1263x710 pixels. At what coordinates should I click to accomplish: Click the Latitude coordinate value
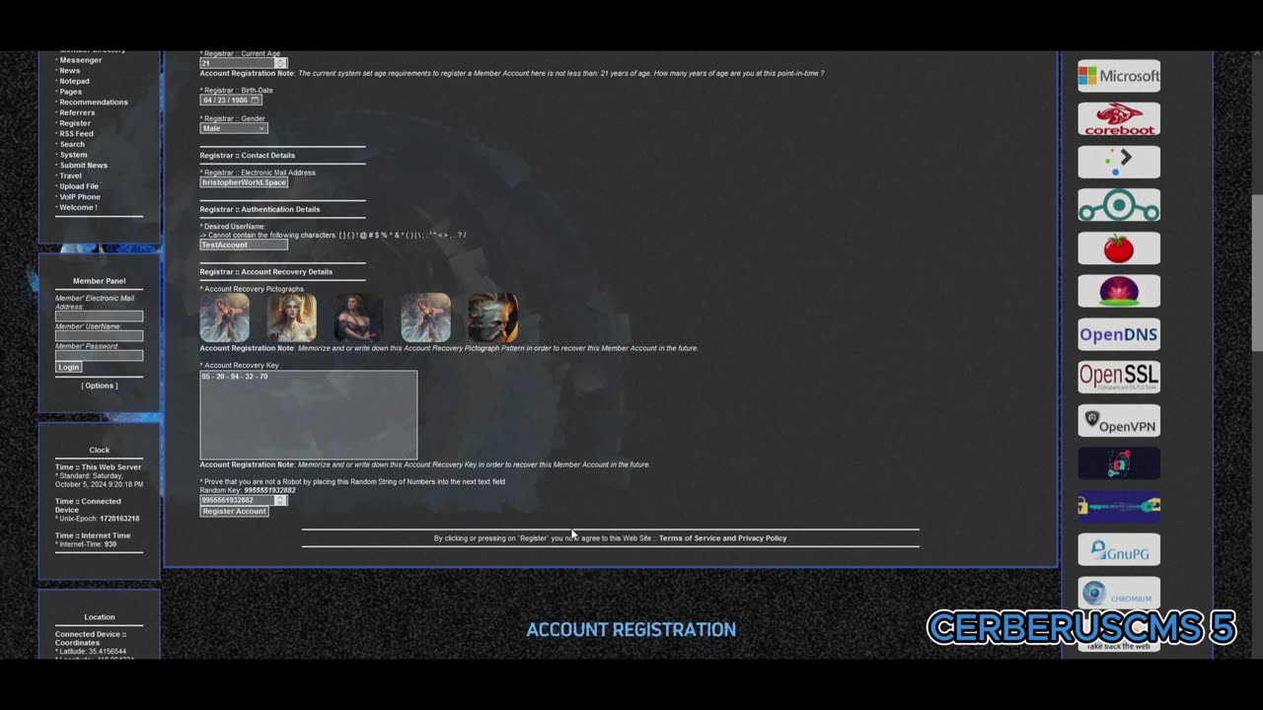[x=108, y=652]
